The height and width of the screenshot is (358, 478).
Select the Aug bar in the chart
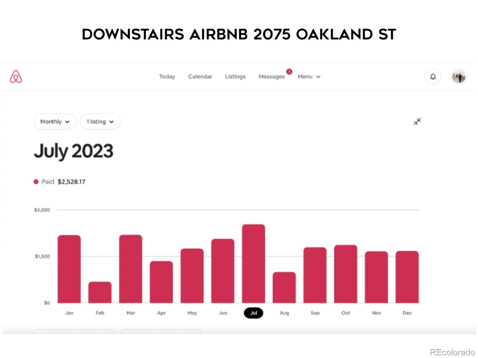(284, 288)
